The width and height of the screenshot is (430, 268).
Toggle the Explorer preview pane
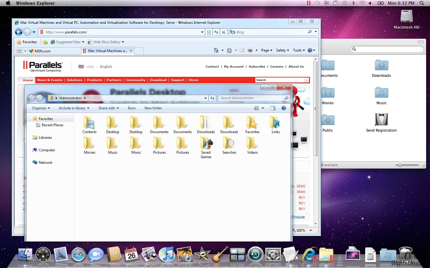[x=273, y=108]
